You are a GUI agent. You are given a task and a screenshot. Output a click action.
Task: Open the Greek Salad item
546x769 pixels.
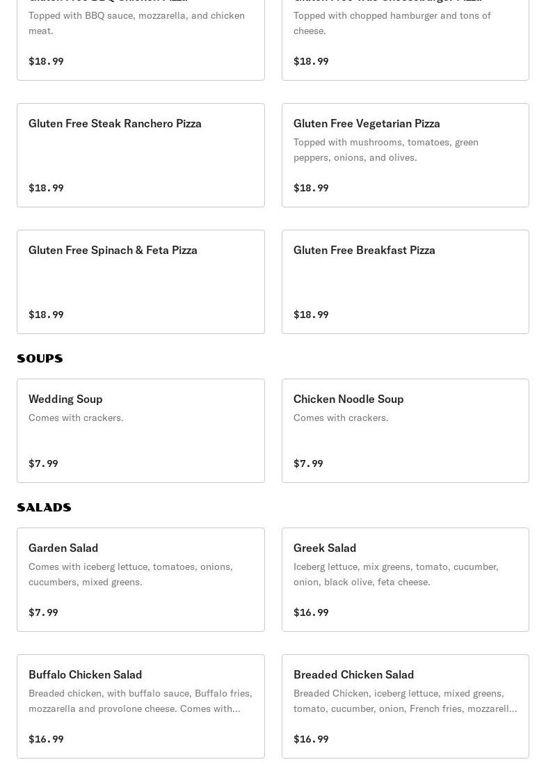(406, 580)
